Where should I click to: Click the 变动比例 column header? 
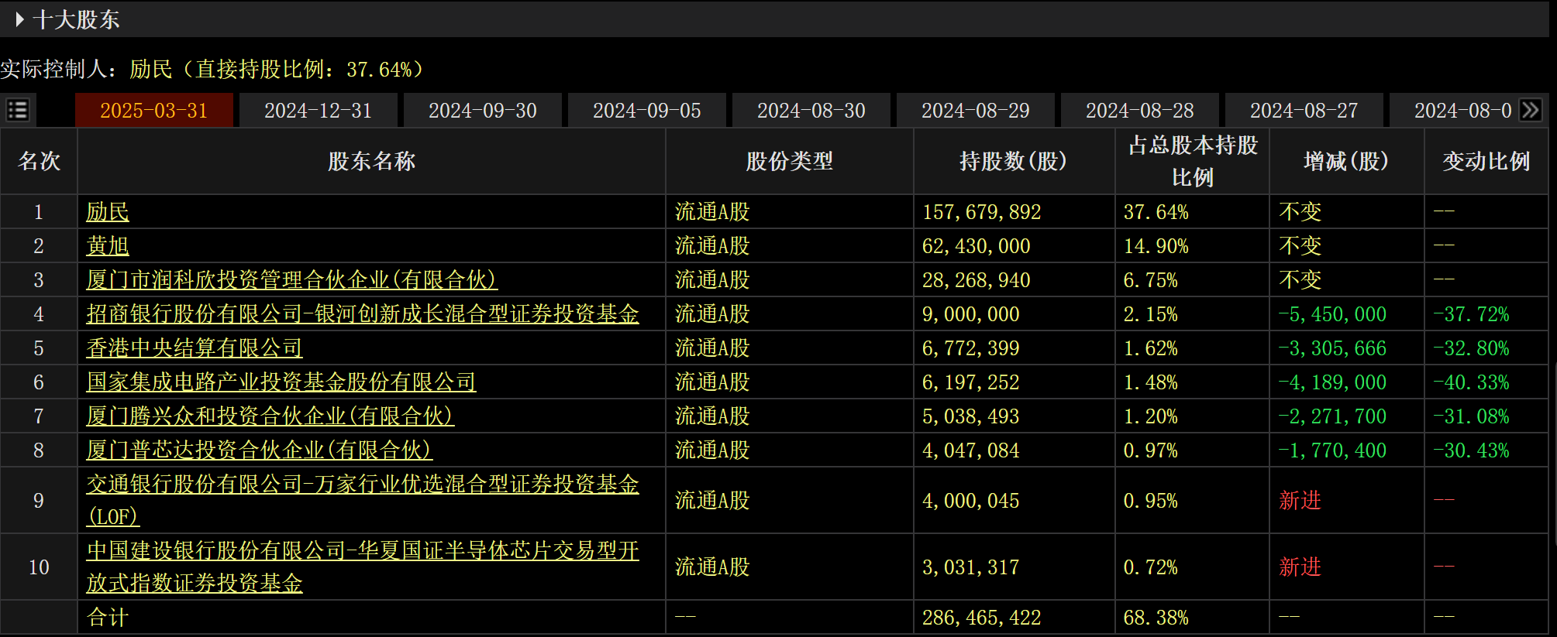pos(1486,161)
